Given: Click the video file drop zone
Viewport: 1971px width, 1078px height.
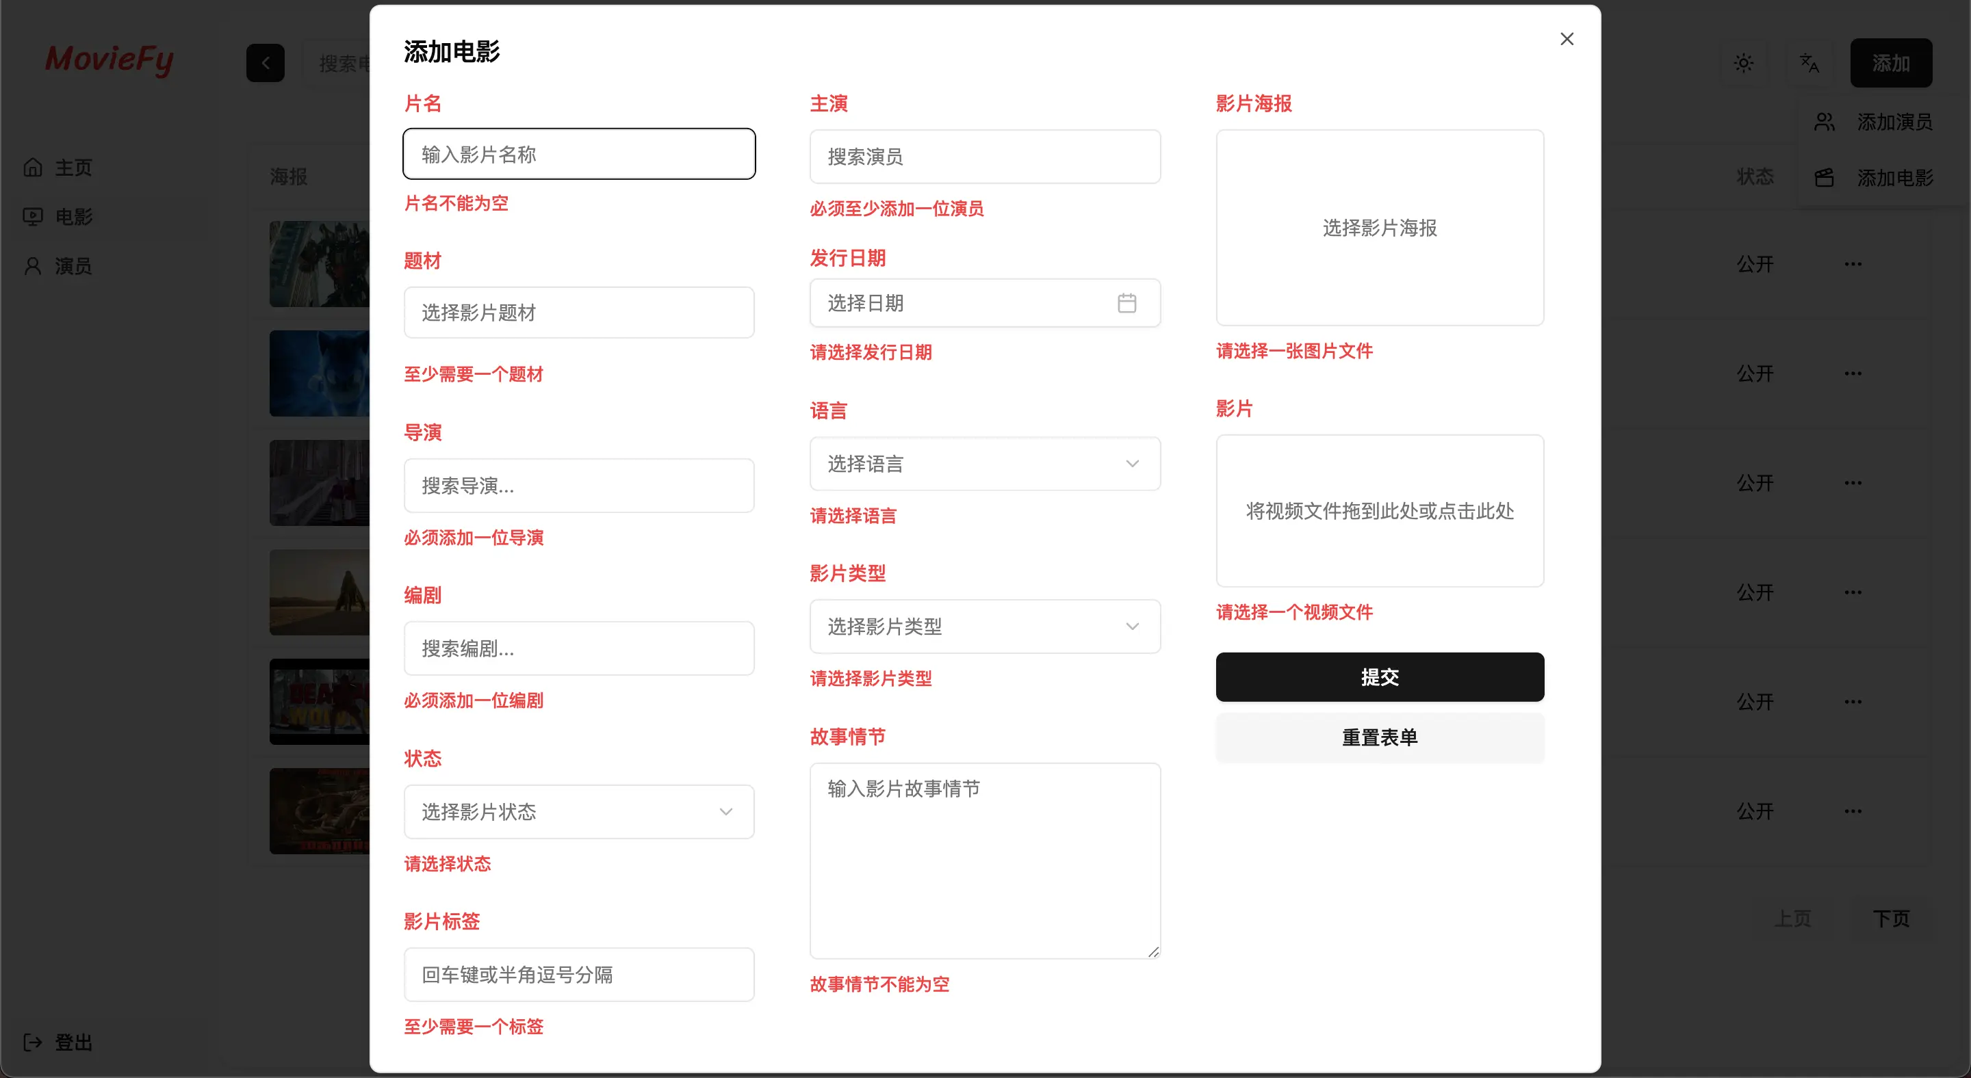Looking at the screenshot, I should click(x=1380, y=511).
